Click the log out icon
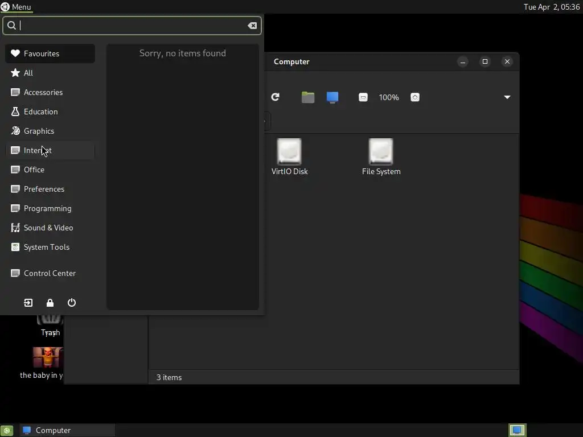Viewport: 583px width, 437px height. point(28,303)
